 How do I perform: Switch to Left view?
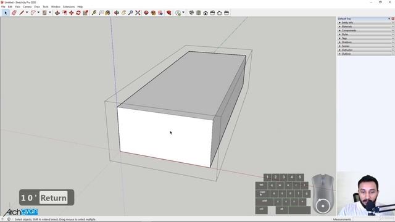227,12
